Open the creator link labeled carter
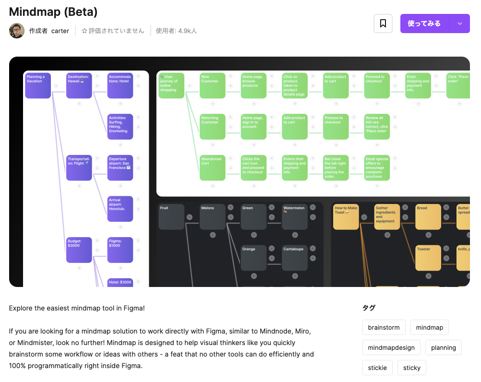This screenshot has height=382, width=481. (x=60, y=31)
